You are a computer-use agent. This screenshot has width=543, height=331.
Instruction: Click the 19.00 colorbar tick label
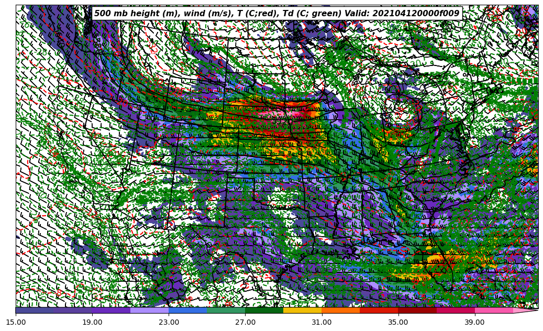(93, 322)
